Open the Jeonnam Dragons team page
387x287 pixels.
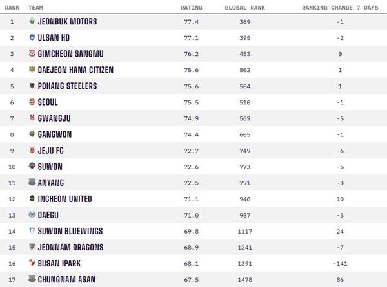70,247
